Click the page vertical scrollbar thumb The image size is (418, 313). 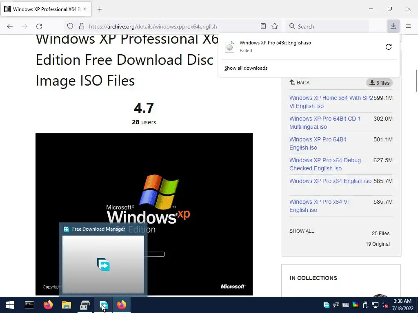click(416, 81)
